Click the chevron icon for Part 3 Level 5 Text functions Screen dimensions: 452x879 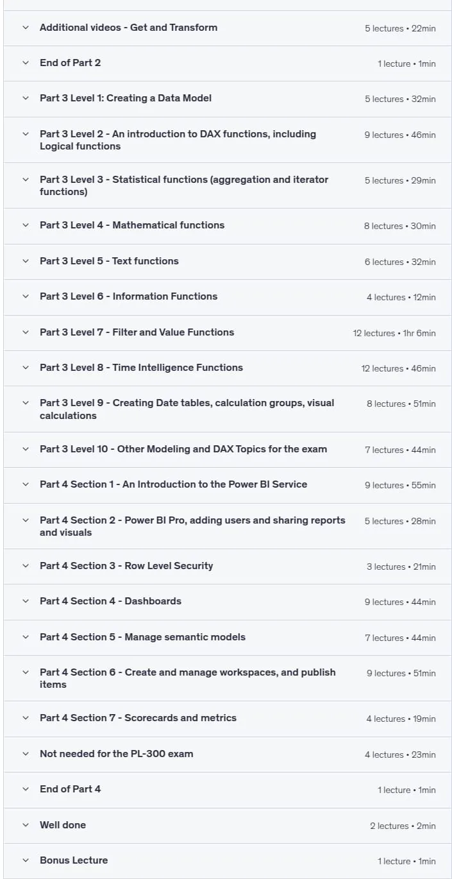(26, 261)
